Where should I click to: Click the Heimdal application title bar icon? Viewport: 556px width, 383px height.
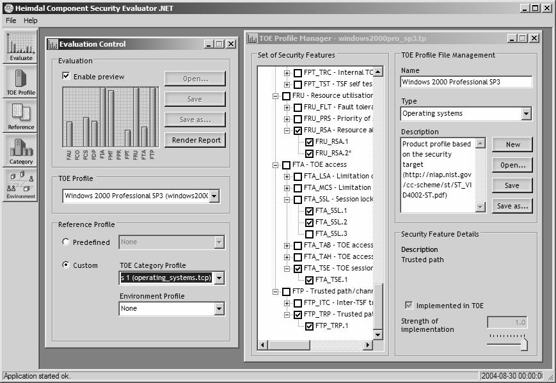[8, 8]
